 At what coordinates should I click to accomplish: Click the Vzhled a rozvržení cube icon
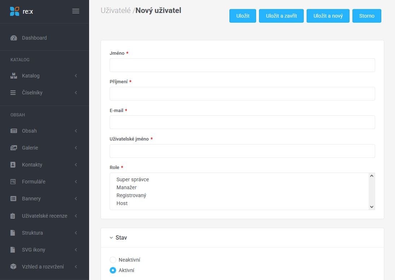[13, 267]
